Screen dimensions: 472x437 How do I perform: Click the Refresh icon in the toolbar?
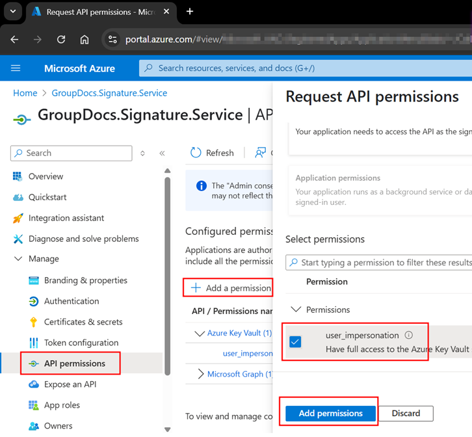tap(196, 153)
